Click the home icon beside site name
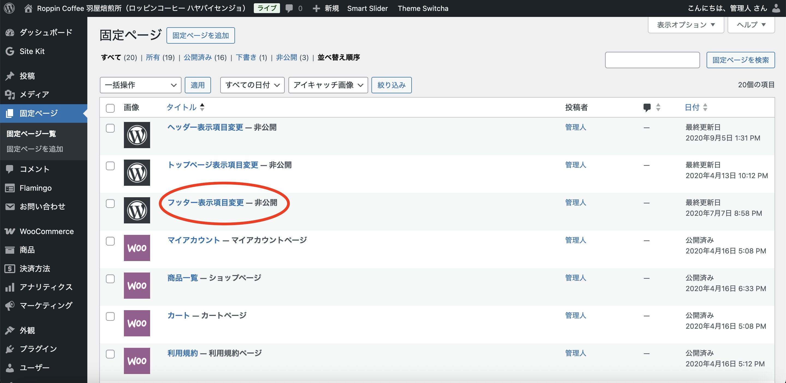 click(x=28, y=8)
